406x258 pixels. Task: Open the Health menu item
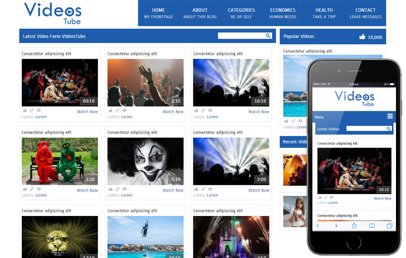pyautogui.click(x=324, y=13)
